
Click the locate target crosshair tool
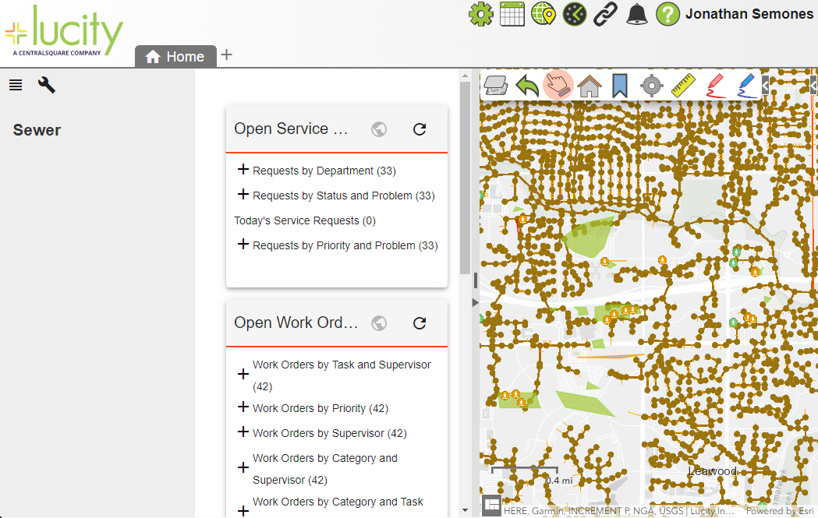(x=652, y=86)
